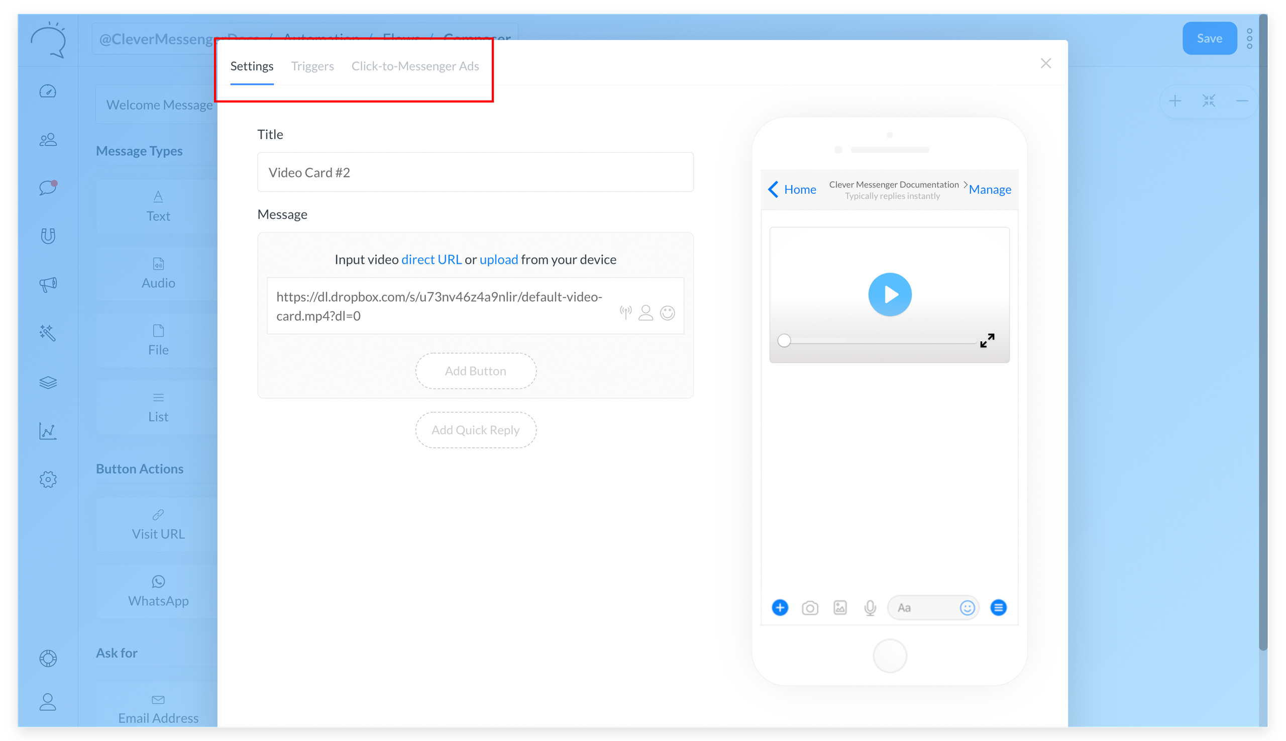Open the Click-to-Messenger Ads tab
This screenshot has height=741, width=1286.
pyautogui.click(x=415, y=66)
